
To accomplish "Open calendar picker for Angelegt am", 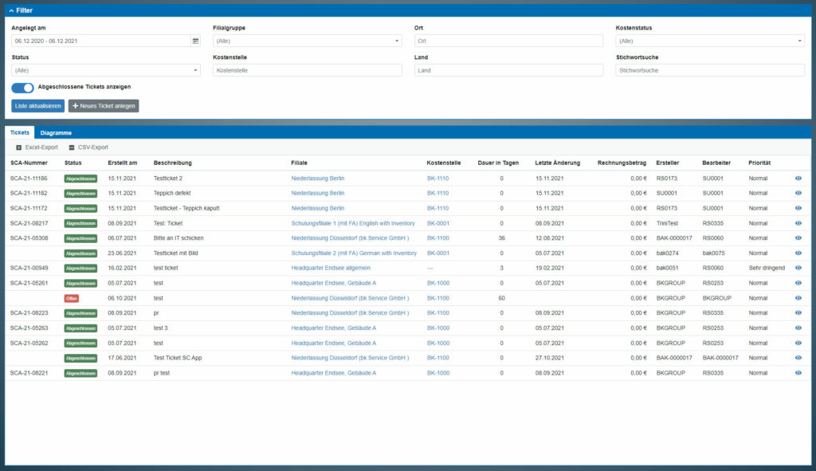I will coord(196,41).
